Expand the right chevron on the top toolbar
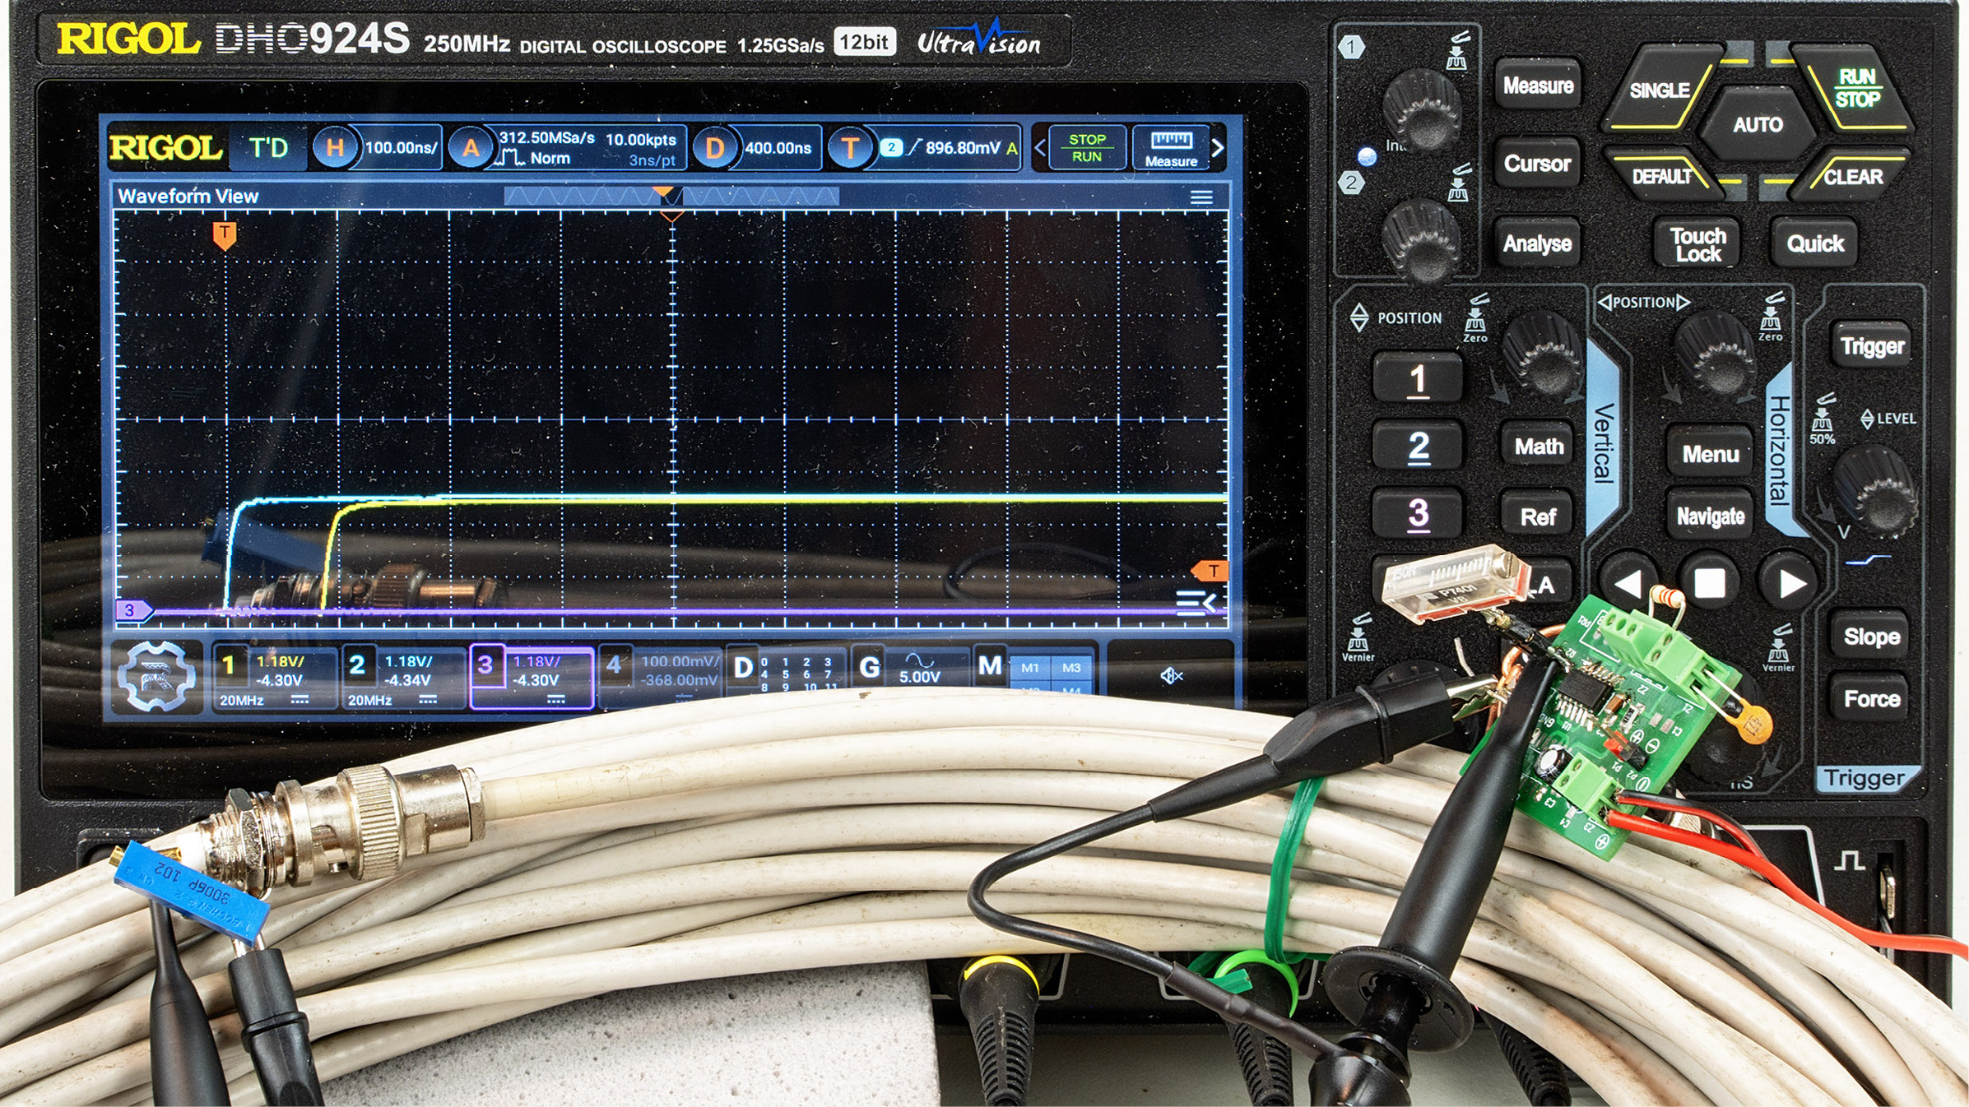Image resolution: width=1969 pixels, height=1107 pixels. tap(1218, 148)
